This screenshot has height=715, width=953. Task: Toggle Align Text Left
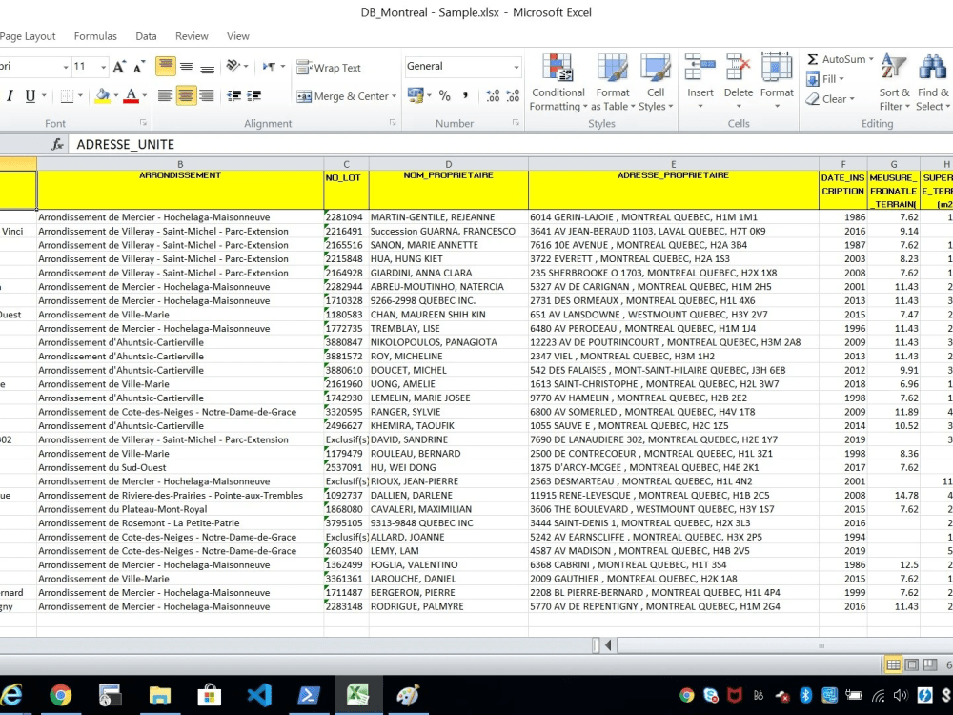pyautogui.click(x=165, y=95)
